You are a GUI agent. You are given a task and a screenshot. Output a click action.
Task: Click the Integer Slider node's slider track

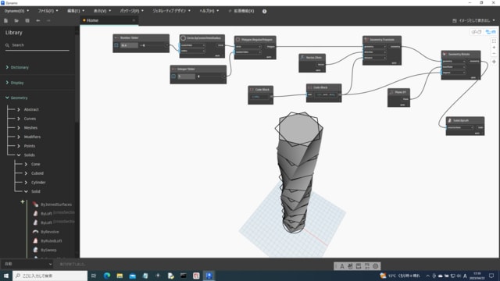[210, 76]
